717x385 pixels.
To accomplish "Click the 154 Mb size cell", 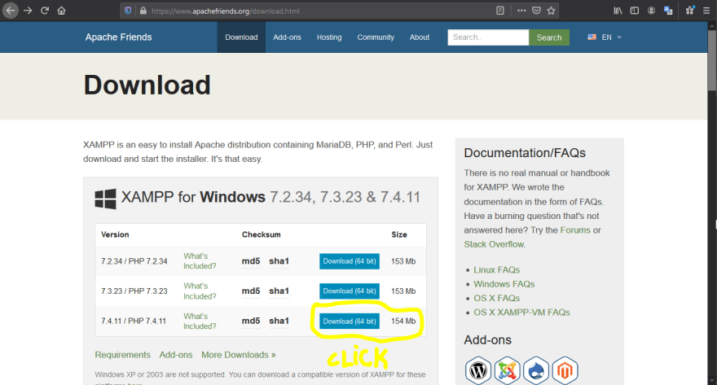I will 403,321.
